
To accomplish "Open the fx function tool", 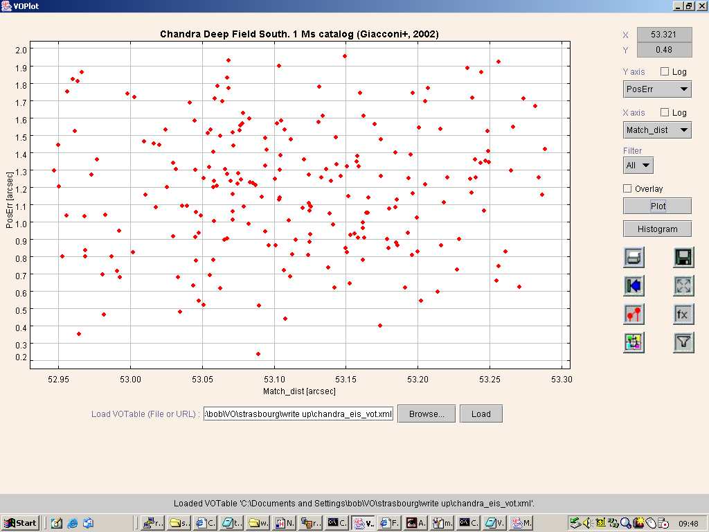I will (683, 314).
